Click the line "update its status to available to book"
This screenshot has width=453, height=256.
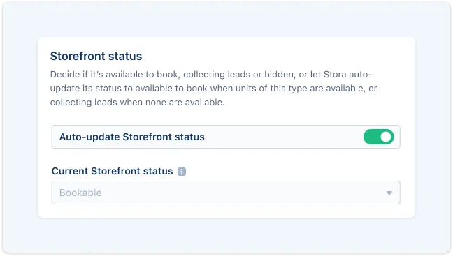(x=129, y=88)
